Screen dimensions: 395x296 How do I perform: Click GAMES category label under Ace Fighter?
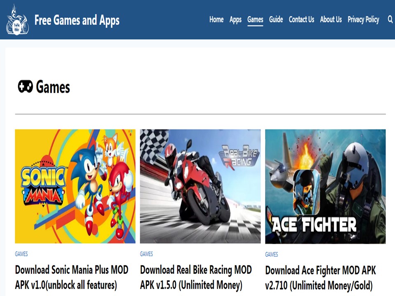coord(272,254)
